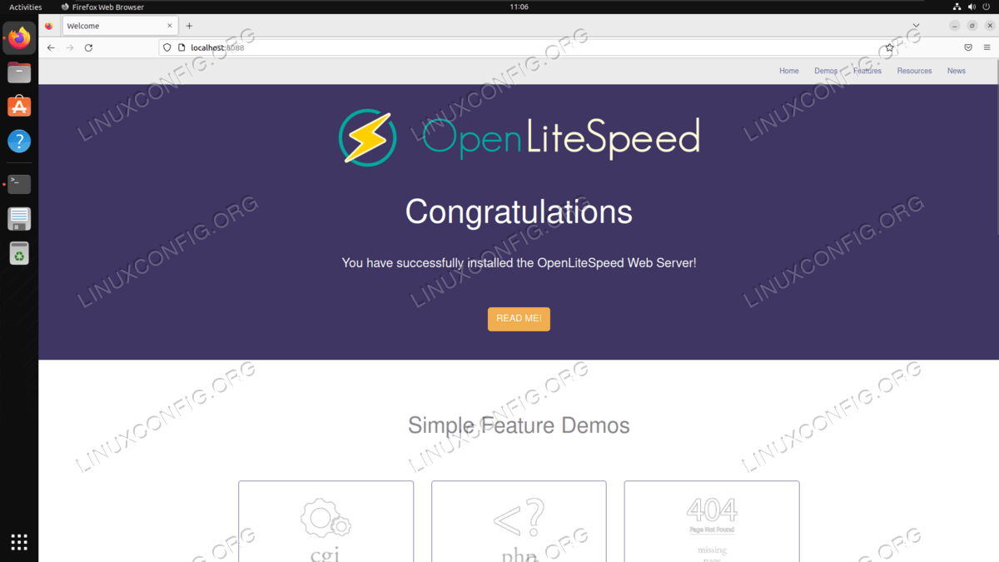Open the 404 missing page demo card
This screenshot has height=562, width=999.
point(712,521)
